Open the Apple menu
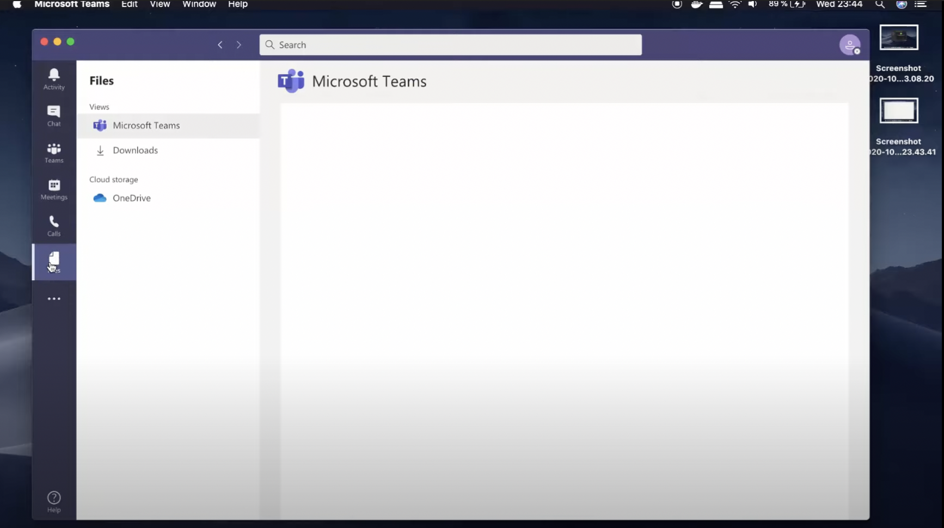 [17, 4]
